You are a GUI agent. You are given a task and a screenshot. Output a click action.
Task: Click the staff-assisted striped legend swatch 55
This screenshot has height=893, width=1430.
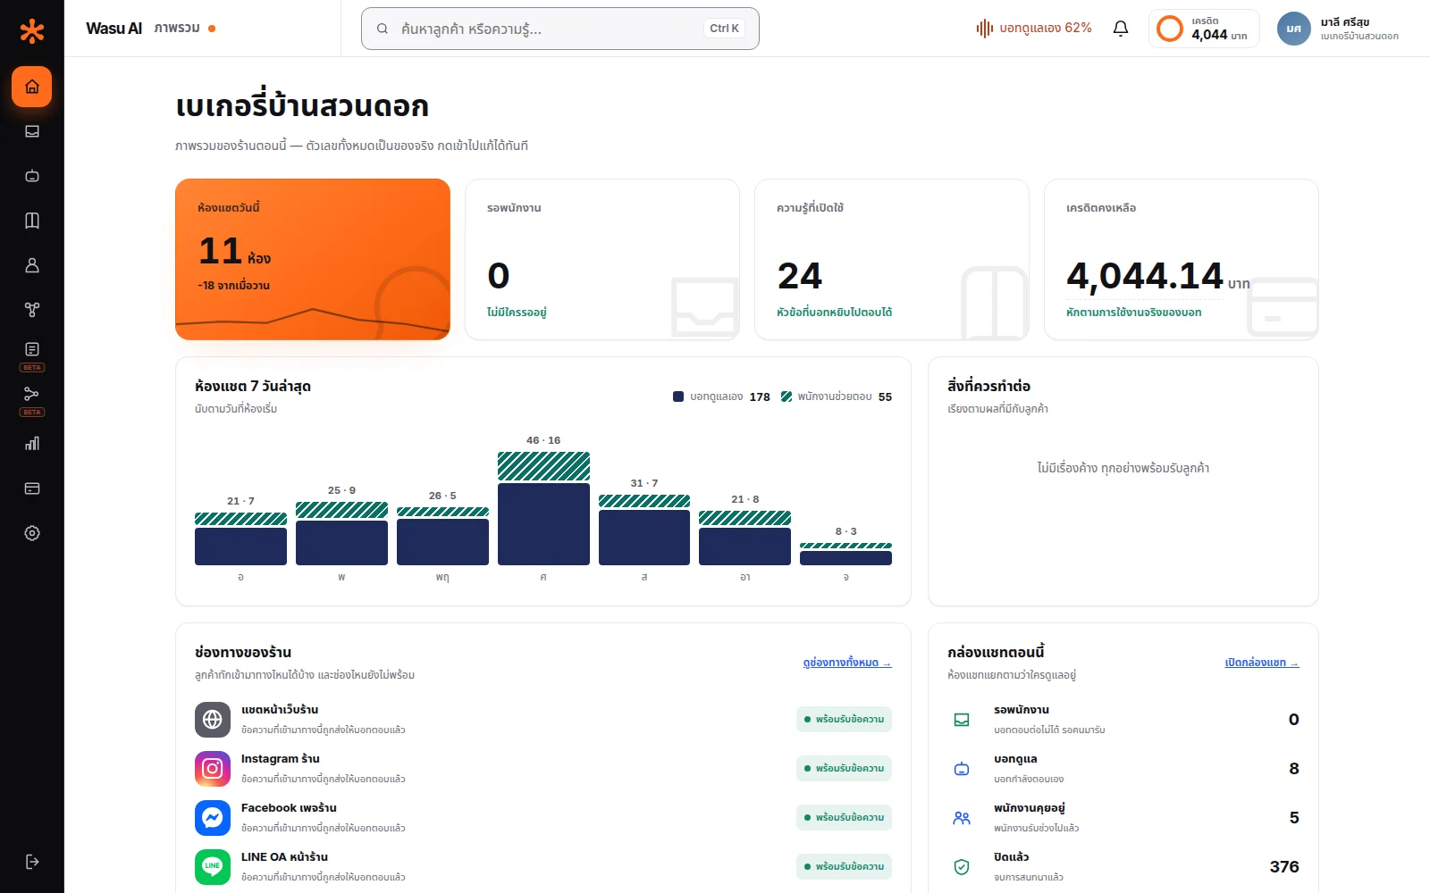click(786, 396)
